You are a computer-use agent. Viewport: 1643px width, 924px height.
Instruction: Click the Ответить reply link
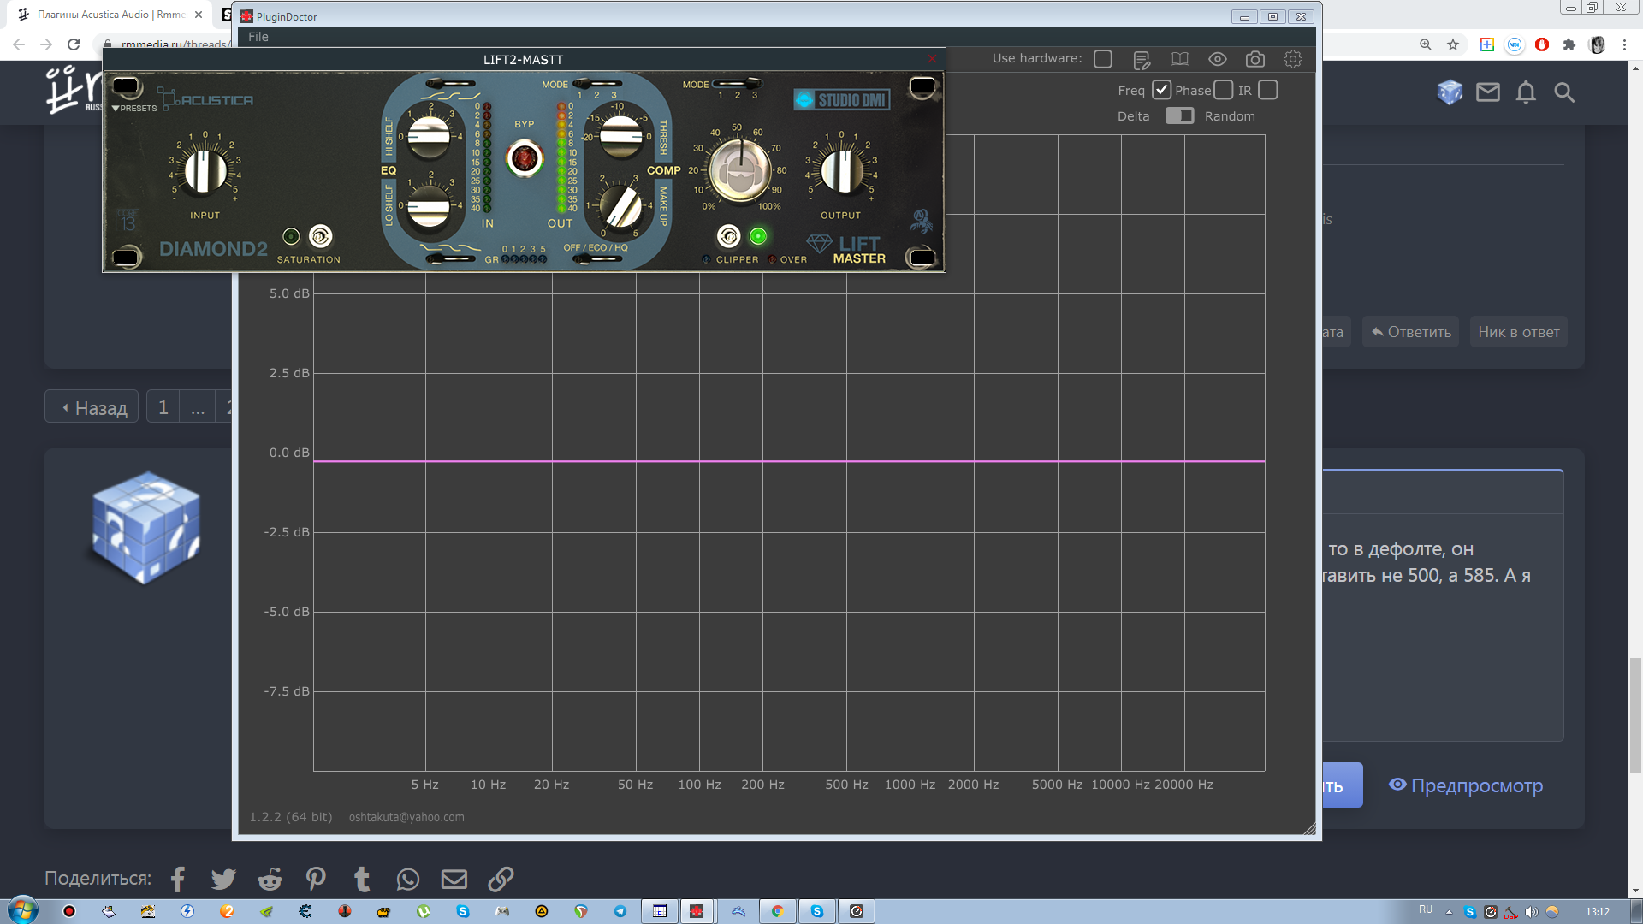click(1411, 332)
